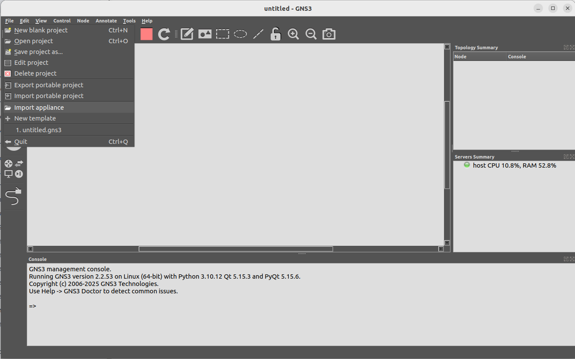Open the Edit menu
Image resolution: width=575 pixels, height=359 pixels.
pos(25,21)
